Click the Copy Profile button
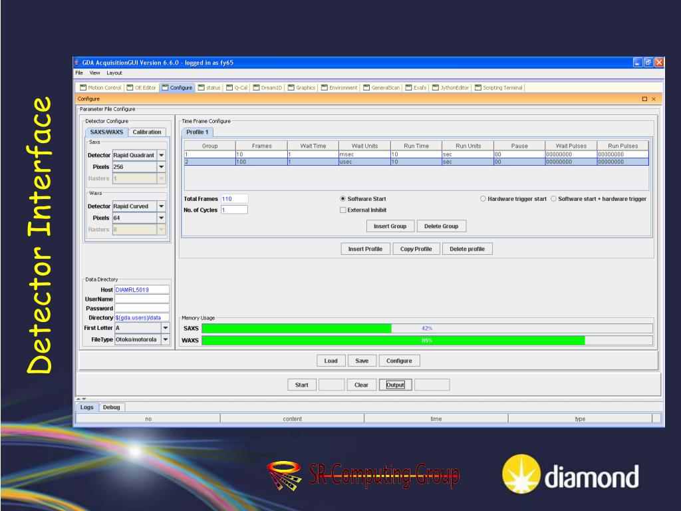Viewport: 681px width, 511px height. point(416,249)
